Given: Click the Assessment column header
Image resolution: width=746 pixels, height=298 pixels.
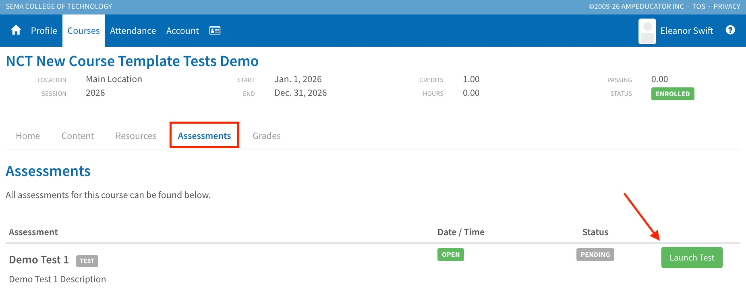Looking at the screenshot, I should [x=33, y=232].
